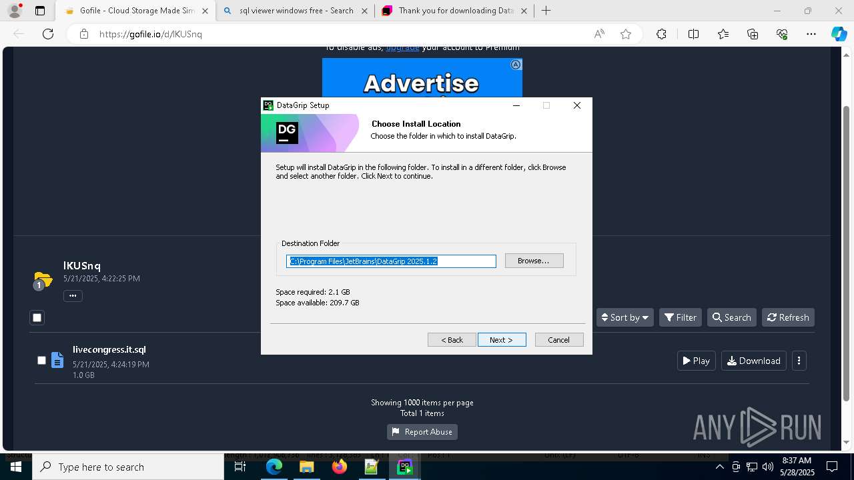The image size is (854, 480).
Task: Click the DataGrip taskbar icon
Action: tap(404, 467)
